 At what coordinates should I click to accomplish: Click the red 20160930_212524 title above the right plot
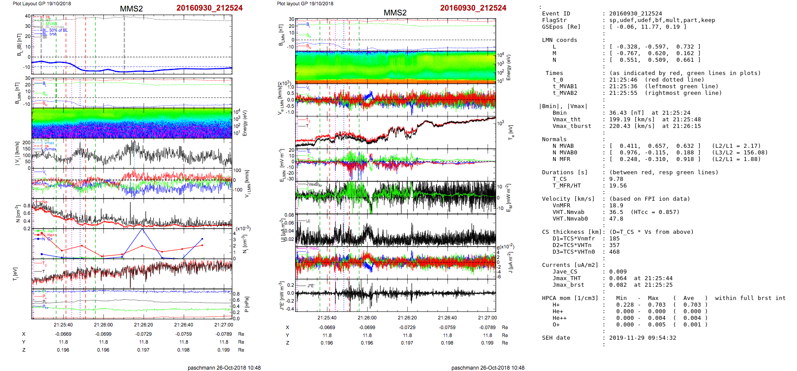[473, 8]
